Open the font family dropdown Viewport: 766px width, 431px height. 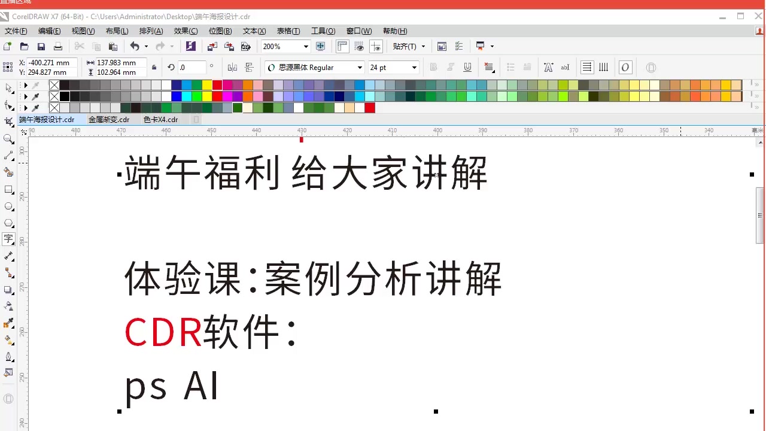358,67
